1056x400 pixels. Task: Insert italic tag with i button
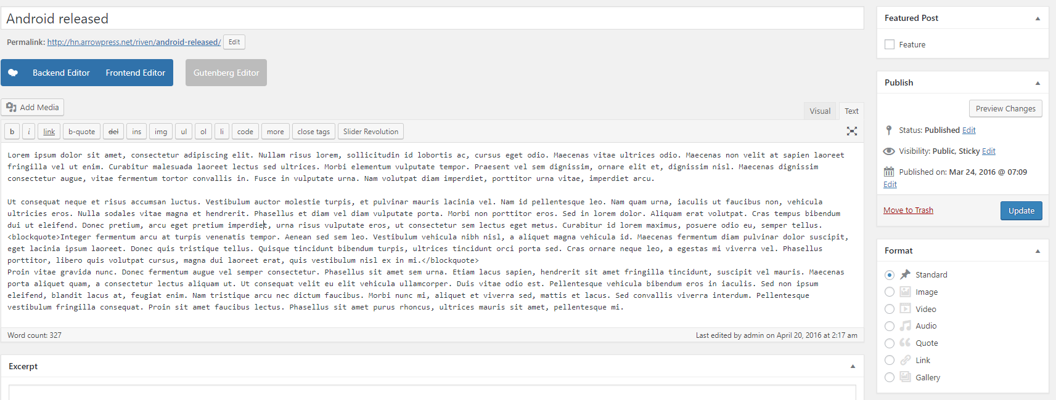click(x=29, y=132)
